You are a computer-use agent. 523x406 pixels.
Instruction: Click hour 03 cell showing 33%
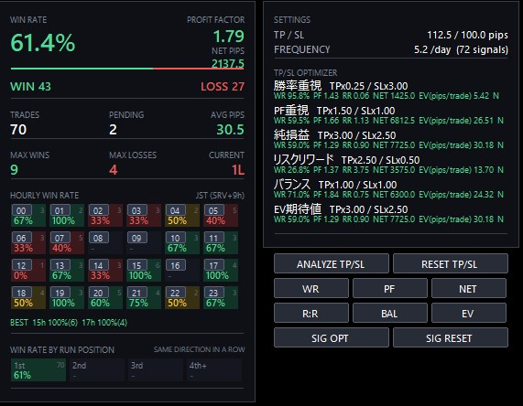[144, 216]
